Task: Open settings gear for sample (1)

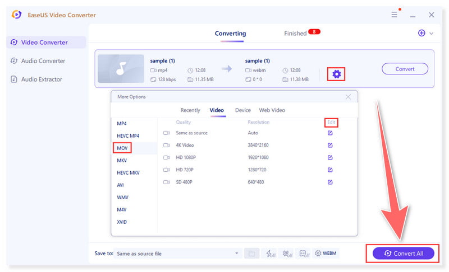Action: (x=336, y=73)
